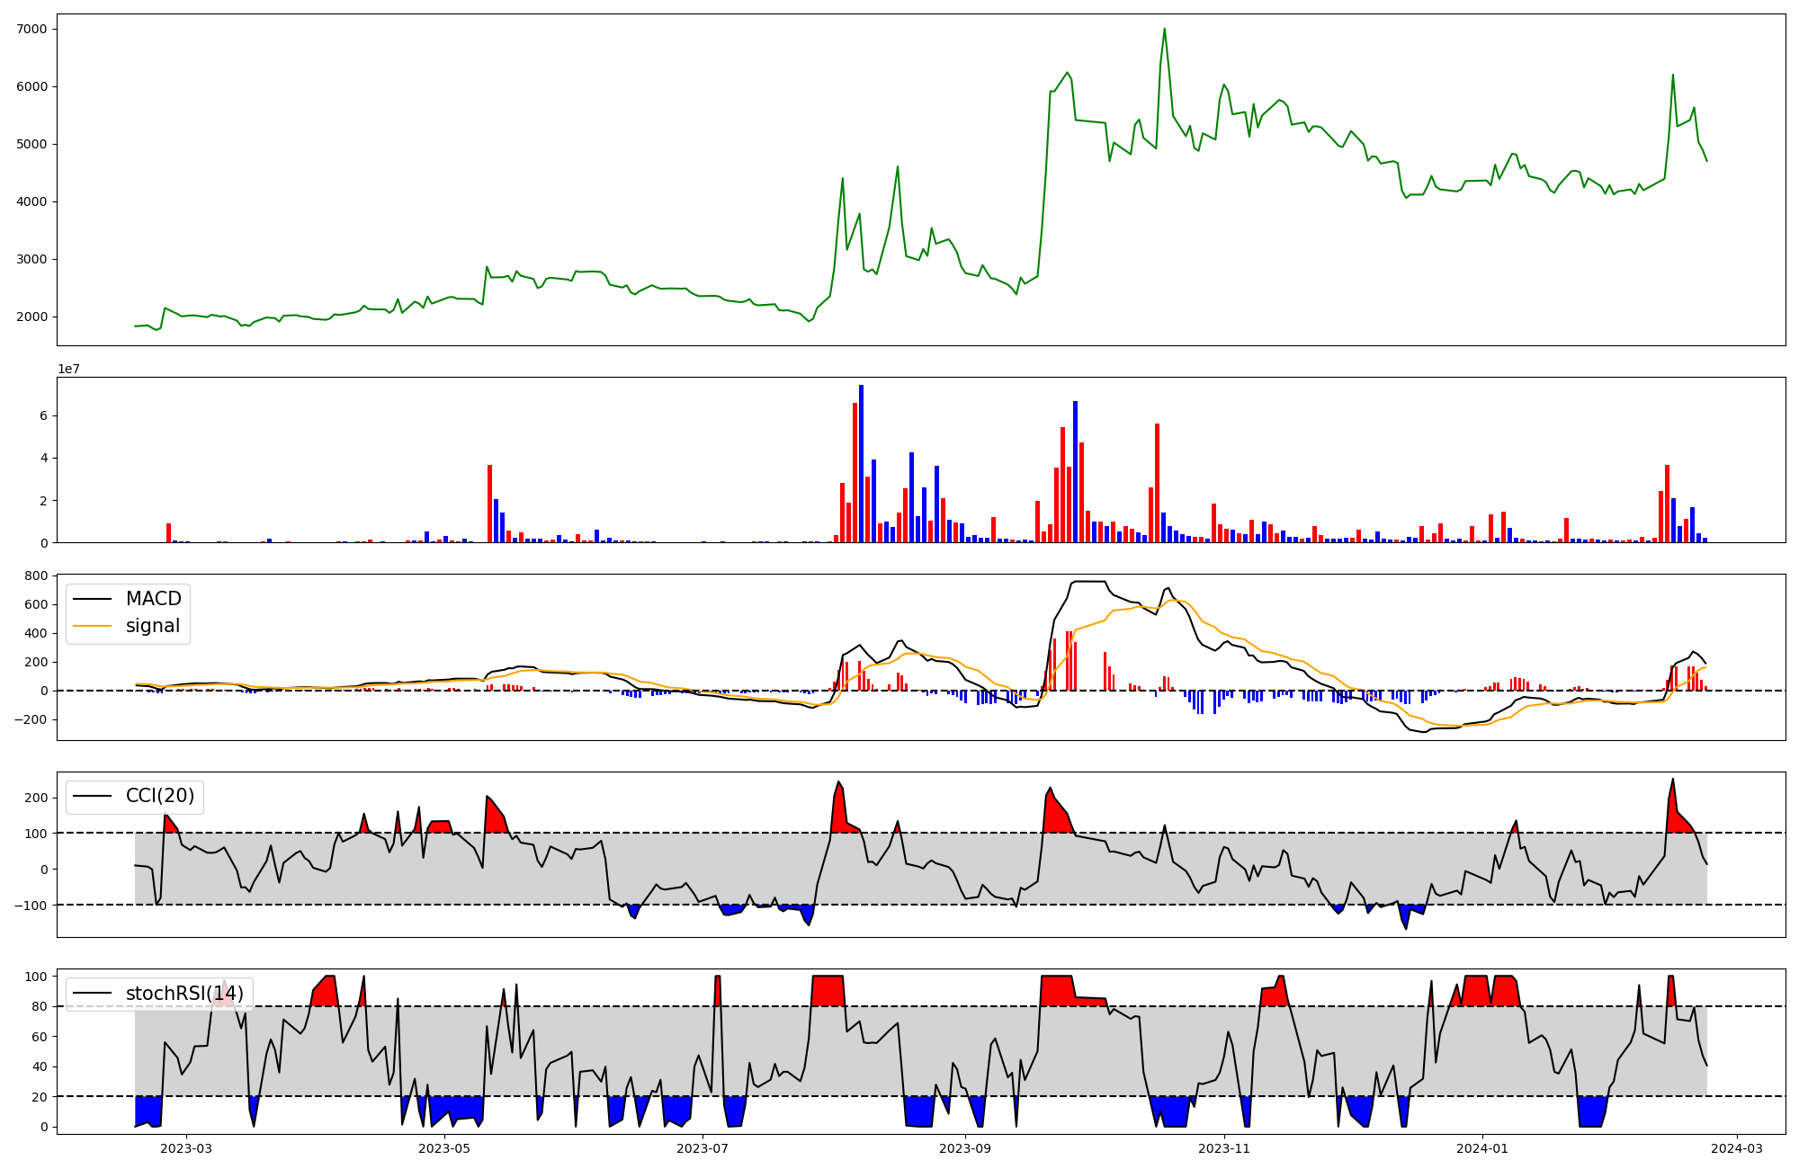This screenshot has height=1169, width=1799.
Task: Click the 800 tick on the MACD axis
Action: point(36,576)
